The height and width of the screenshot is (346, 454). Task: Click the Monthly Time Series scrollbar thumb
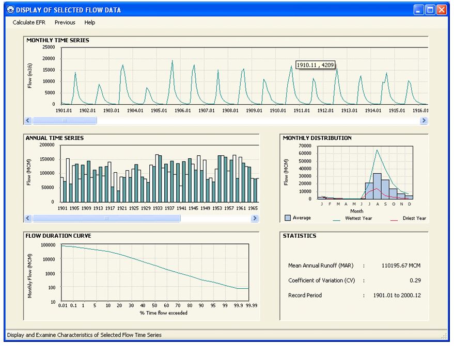(x=65, y=121)
